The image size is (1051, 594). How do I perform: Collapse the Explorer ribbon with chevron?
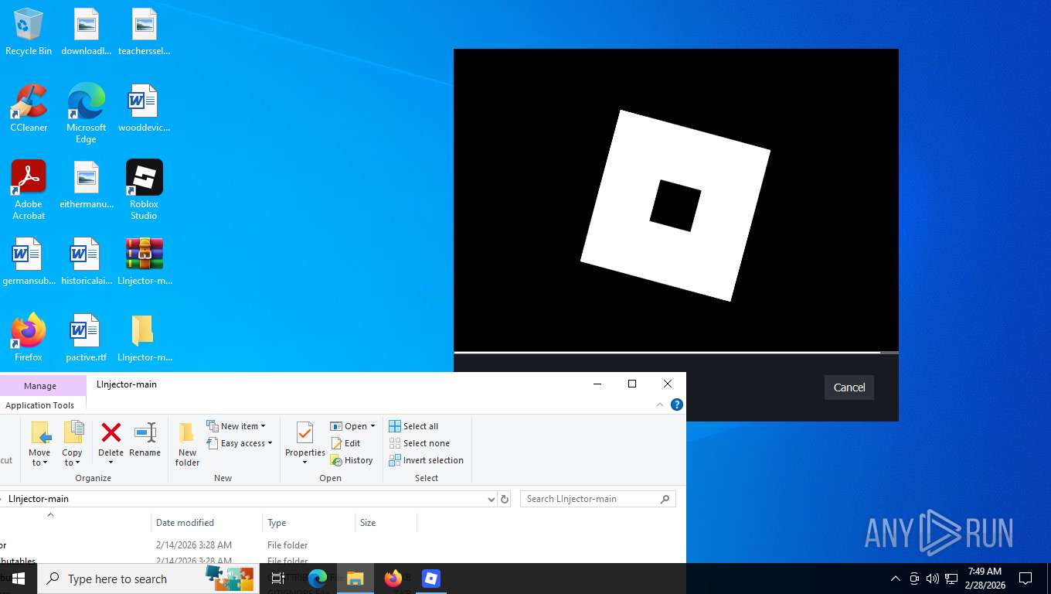click(x=660, y=405)
